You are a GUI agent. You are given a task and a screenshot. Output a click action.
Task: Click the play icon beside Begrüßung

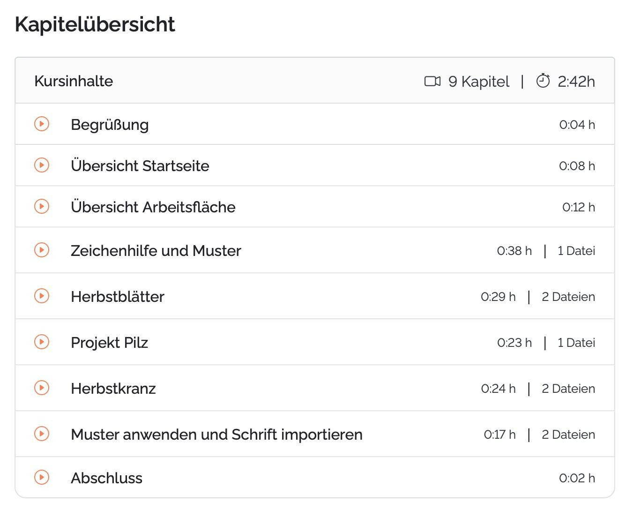42,124
